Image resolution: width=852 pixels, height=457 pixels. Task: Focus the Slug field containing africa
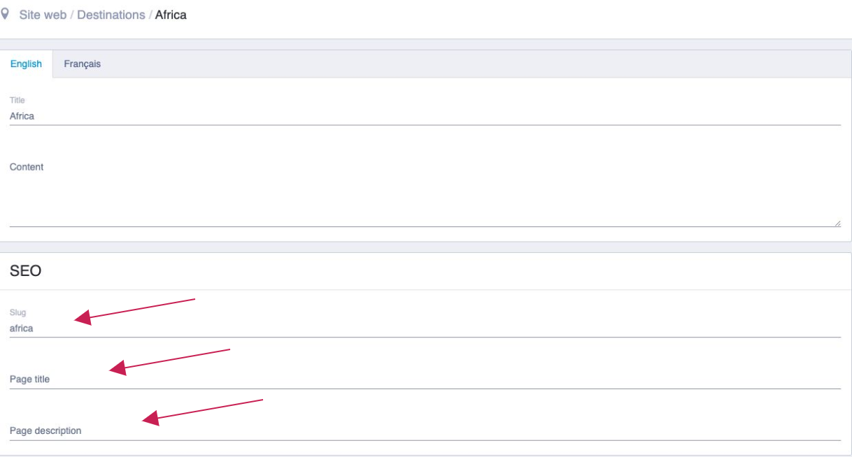(x=425, y=328)
